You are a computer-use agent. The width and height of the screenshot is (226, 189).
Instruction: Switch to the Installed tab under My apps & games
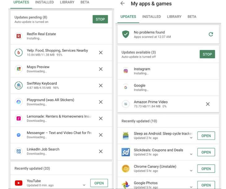[151, 17]
